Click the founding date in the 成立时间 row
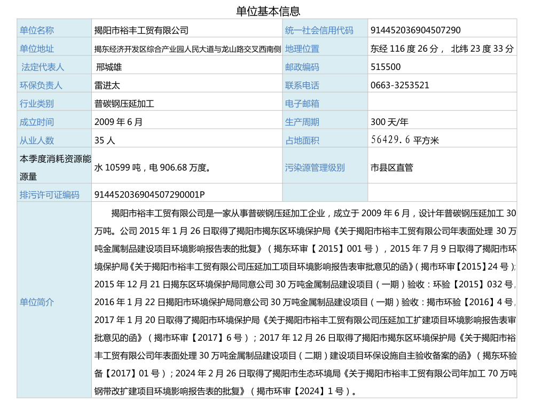The width and height of the screenshot is (534, 400). (x=119, y=122)
